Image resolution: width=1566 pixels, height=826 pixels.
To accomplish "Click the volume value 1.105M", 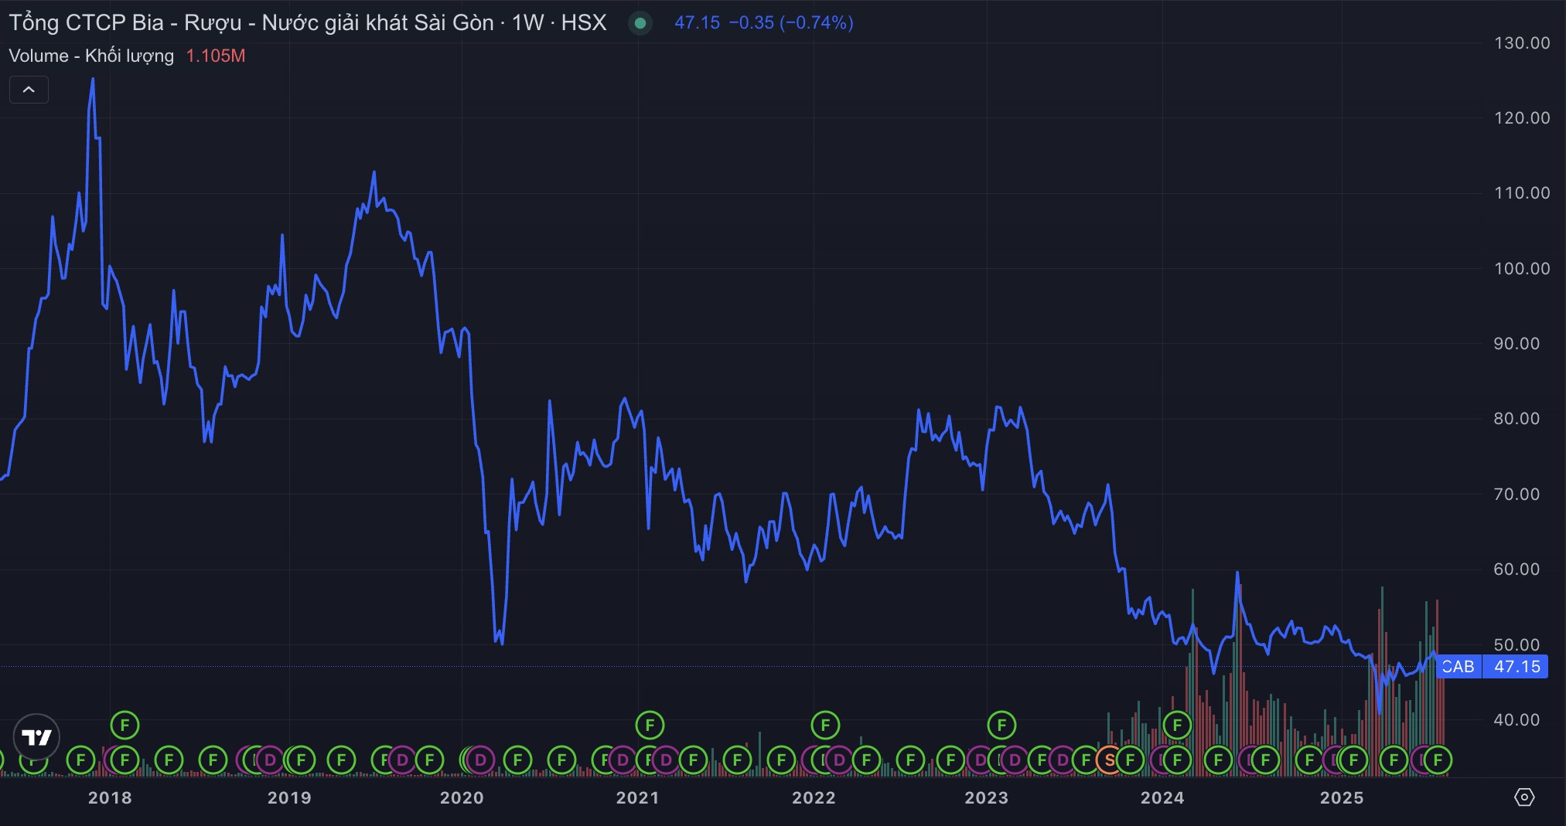I will 216,56.
